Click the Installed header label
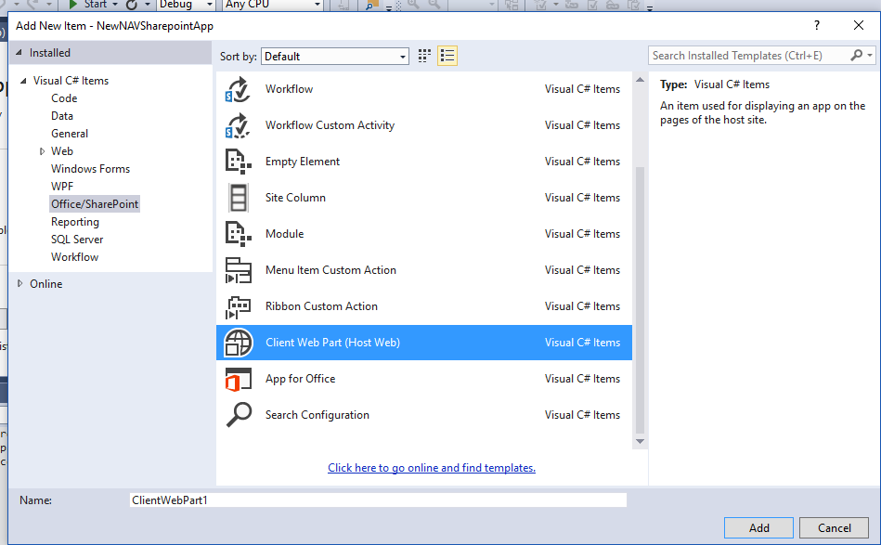This screenshot has width=881, height=545. 50,53
